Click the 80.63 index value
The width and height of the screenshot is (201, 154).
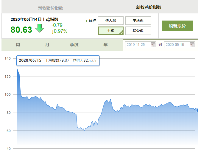pyautogui.click(x=21, y=29)
